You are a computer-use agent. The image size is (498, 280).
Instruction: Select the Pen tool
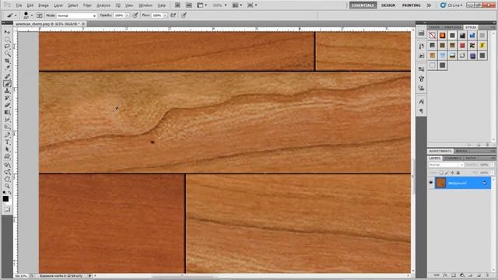7,135
